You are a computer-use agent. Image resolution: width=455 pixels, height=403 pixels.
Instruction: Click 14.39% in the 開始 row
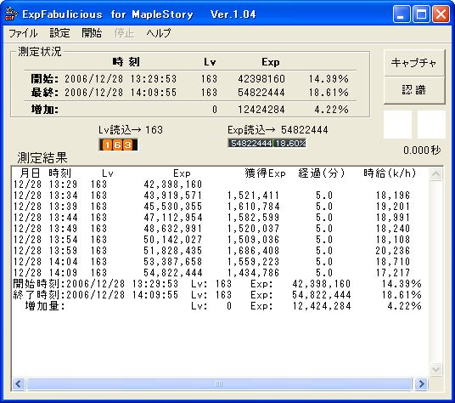point(329,79)
